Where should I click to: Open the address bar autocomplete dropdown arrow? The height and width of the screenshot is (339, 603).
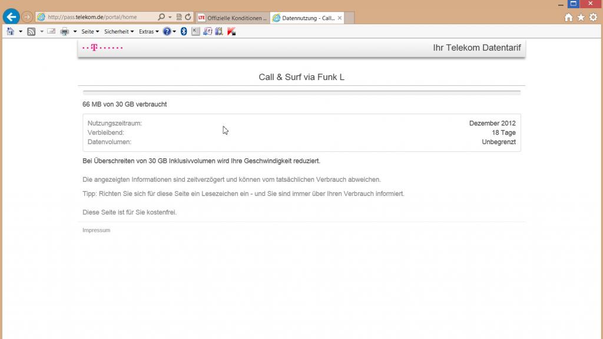(x=170, y=17)
